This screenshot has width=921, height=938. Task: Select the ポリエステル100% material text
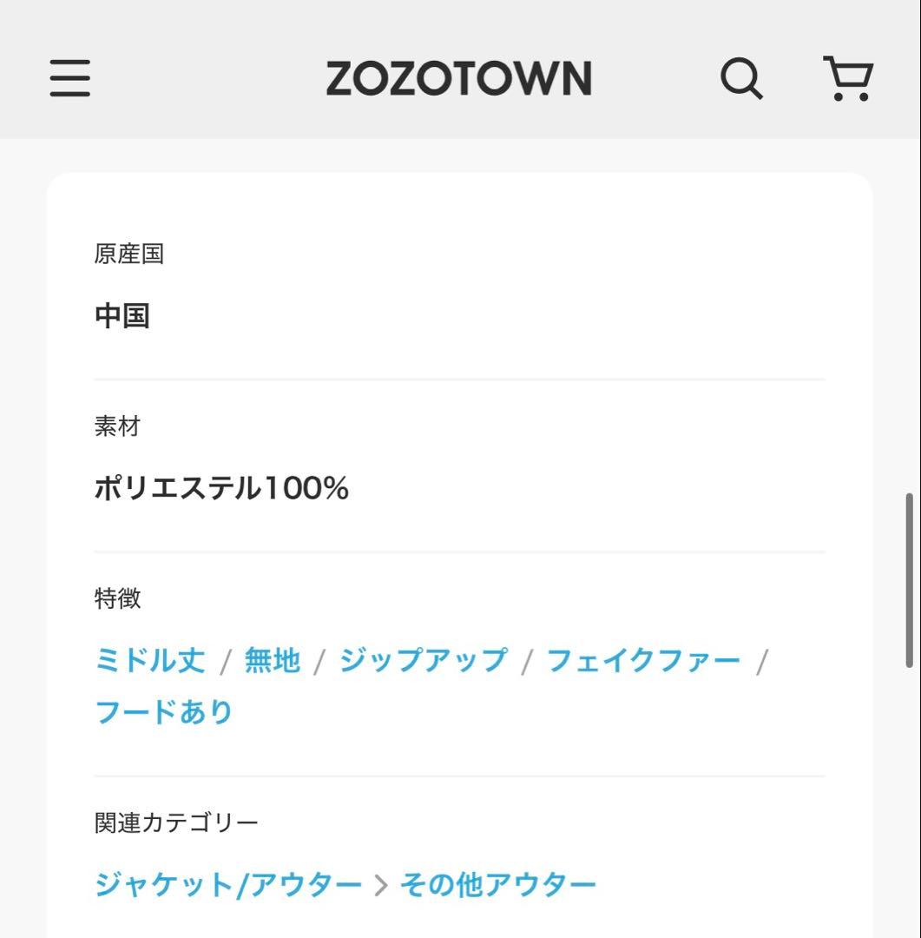[x=221, y=489]
